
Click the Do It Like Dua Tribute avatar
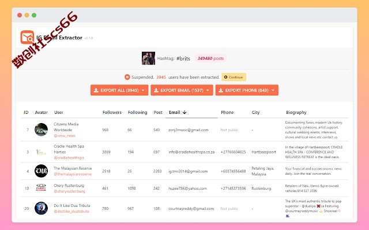(x=41, y=208)
